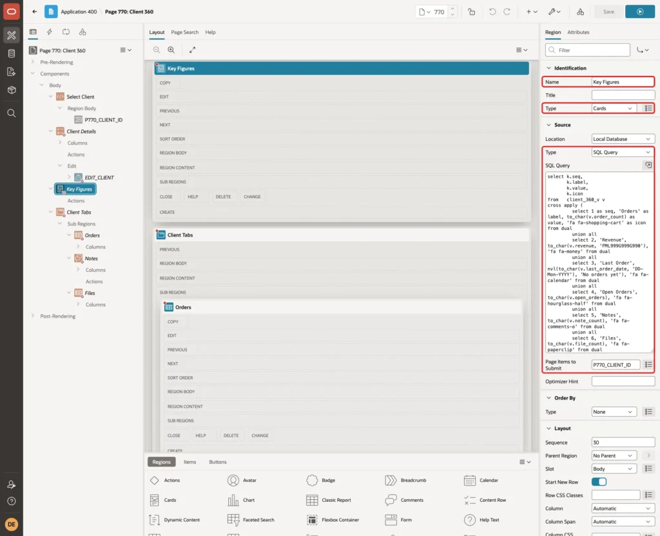Select the Layout tab
The height and width of the screenshot is (536, 660).
tap(157, 32)
